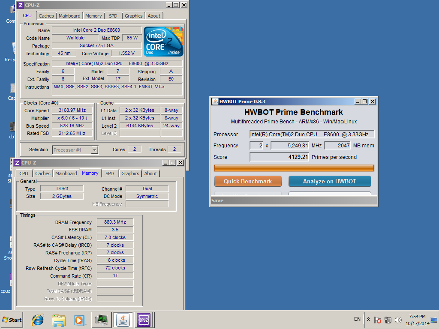Switch to Mainboard tab in upper CPU-Z window
The height and width of the screenshot is (329, 439).
coord(69,16)
